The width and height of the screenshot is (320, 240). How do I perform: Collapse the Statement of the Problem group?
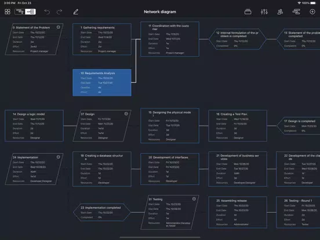coord(59,27)
